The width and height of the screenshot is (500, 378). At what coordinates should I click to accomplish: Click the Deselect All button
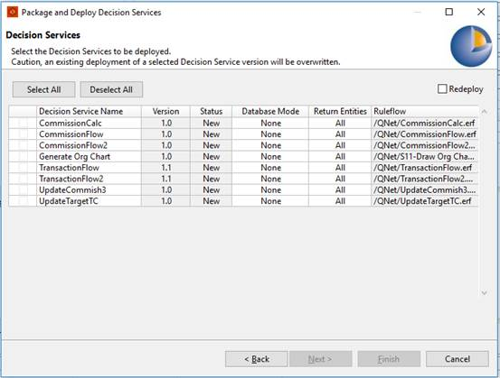point(111,89)
